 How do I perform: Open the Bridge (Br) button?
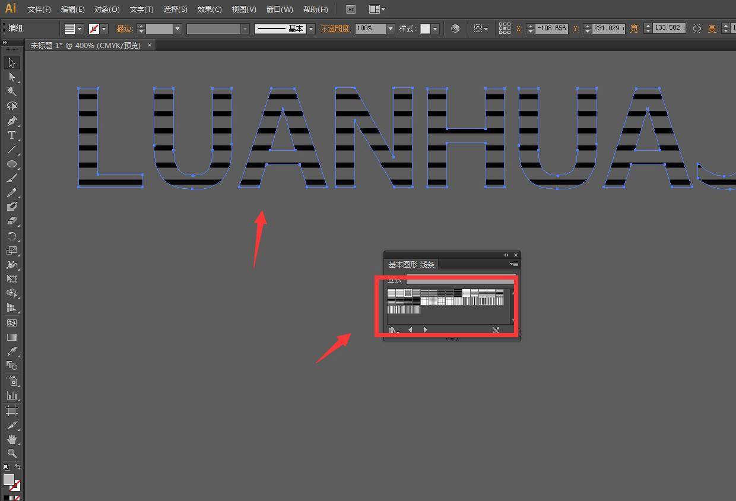[x=351, y=9]
